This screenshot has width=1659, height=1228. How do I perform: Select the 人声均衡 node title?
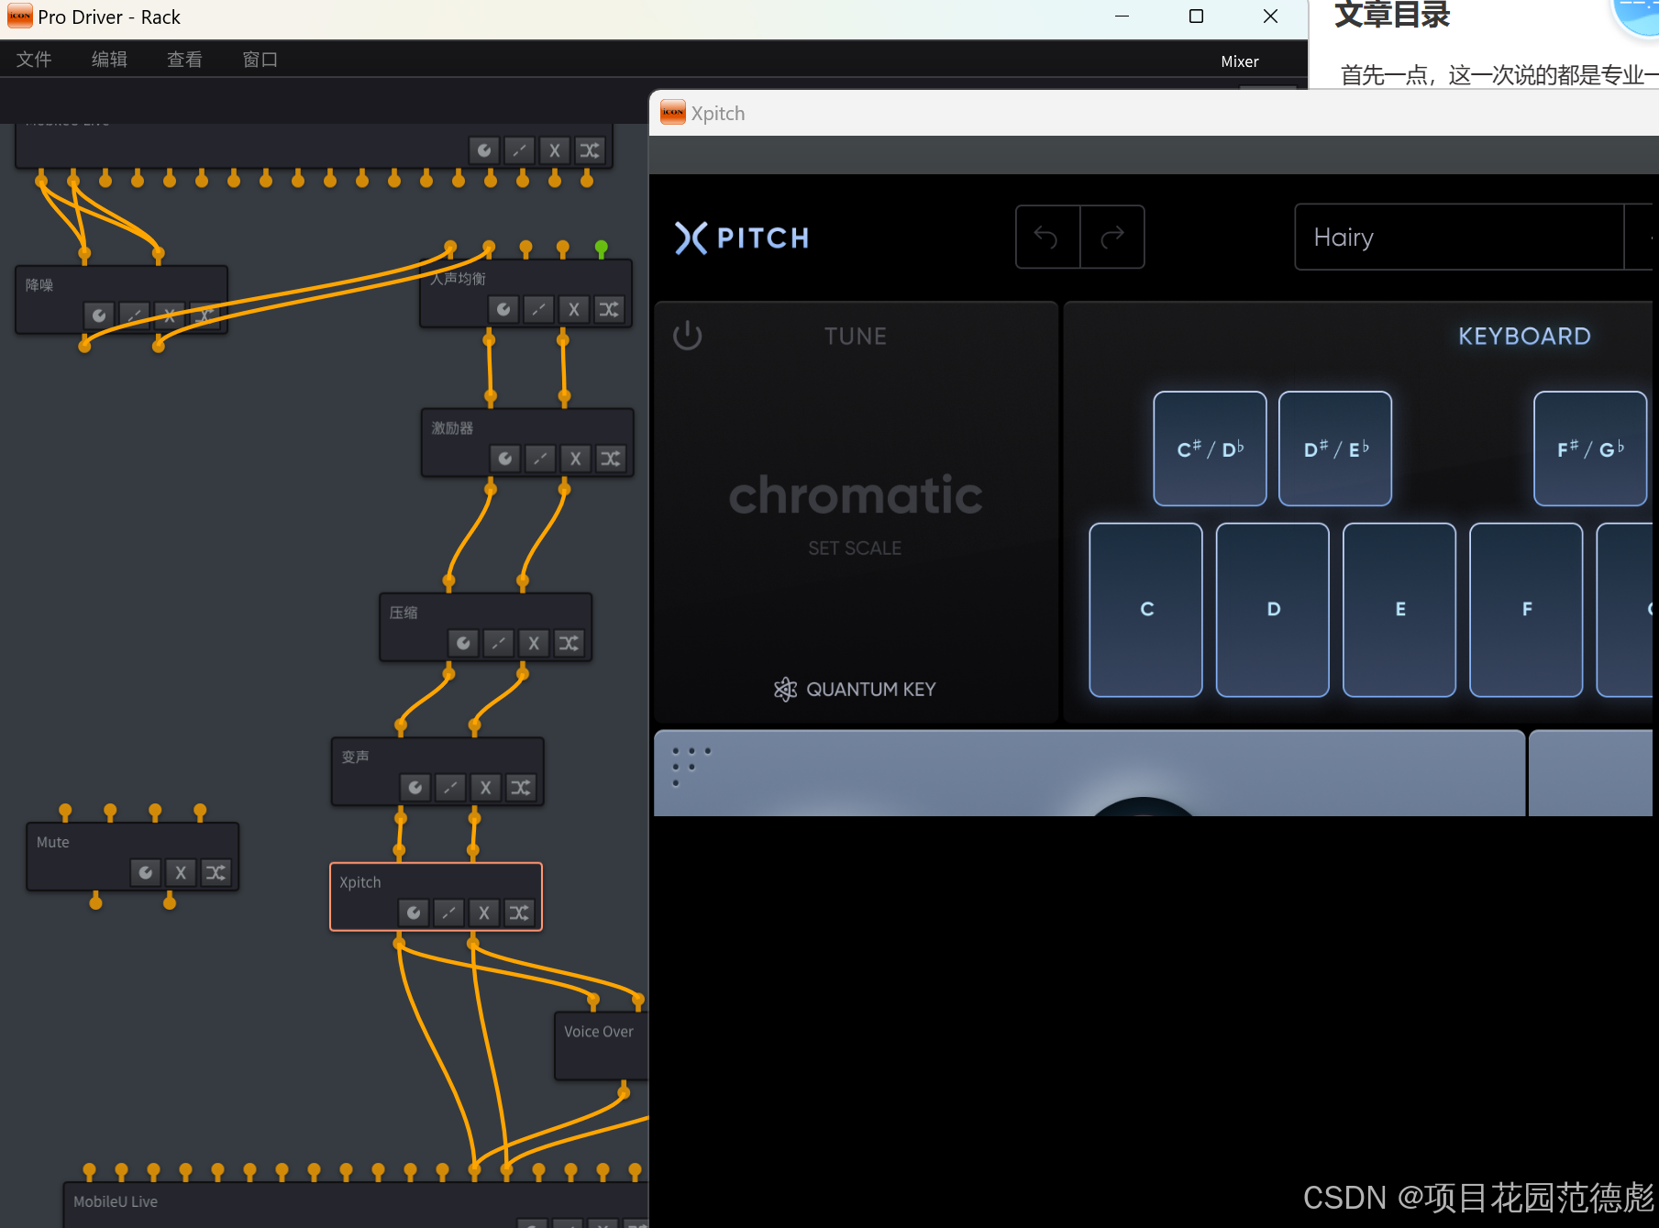click(459, 279)
